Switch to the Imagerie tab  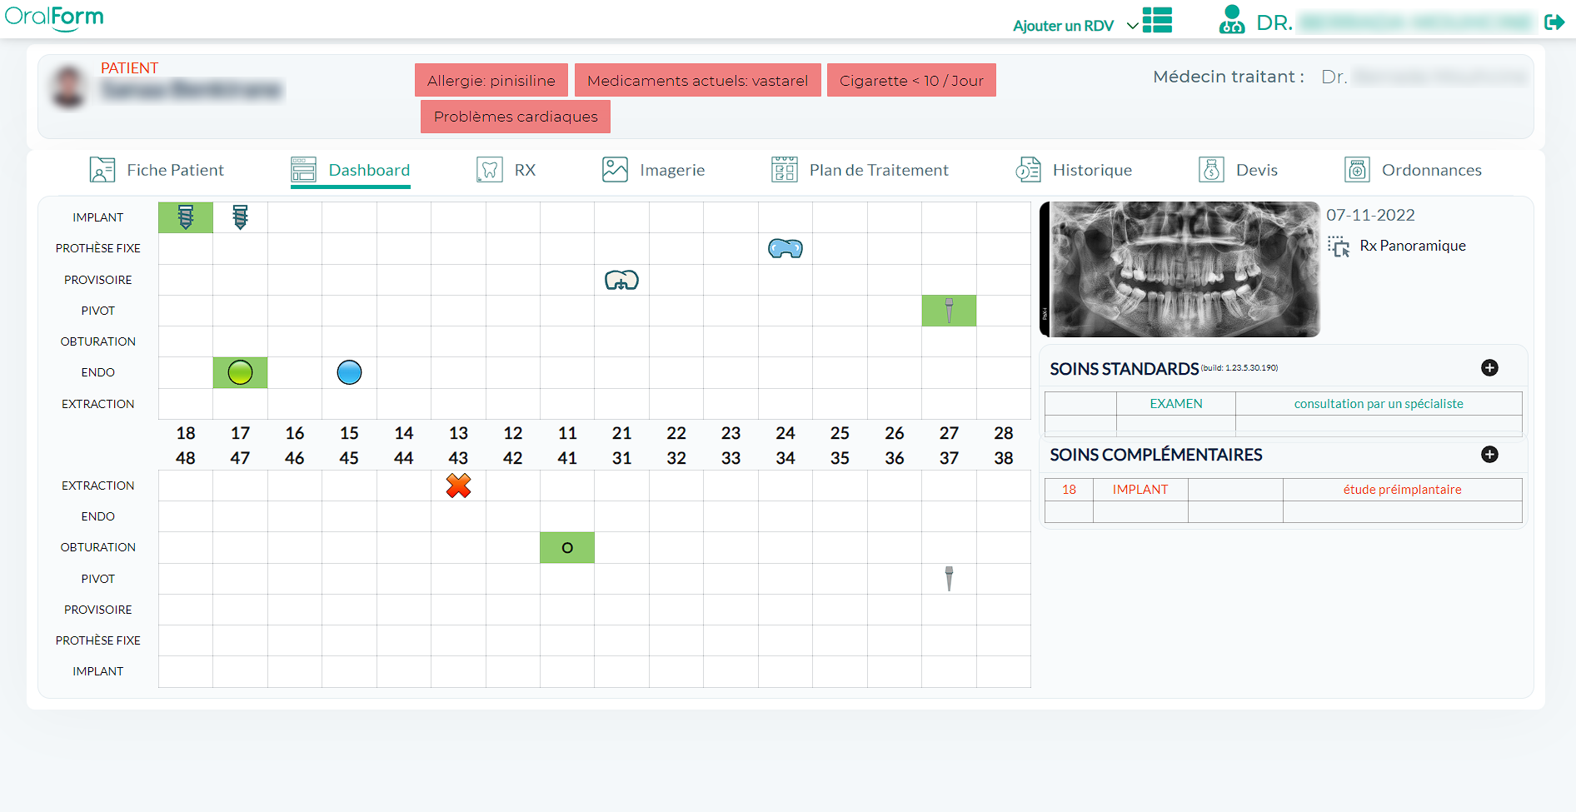(x=653, y=170)
